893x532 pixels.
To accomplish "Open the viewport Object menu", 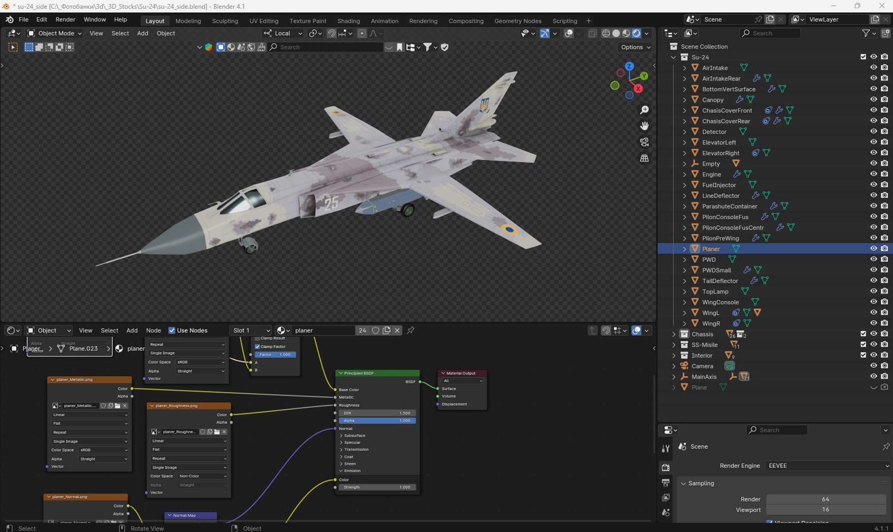I will point(166,33).
